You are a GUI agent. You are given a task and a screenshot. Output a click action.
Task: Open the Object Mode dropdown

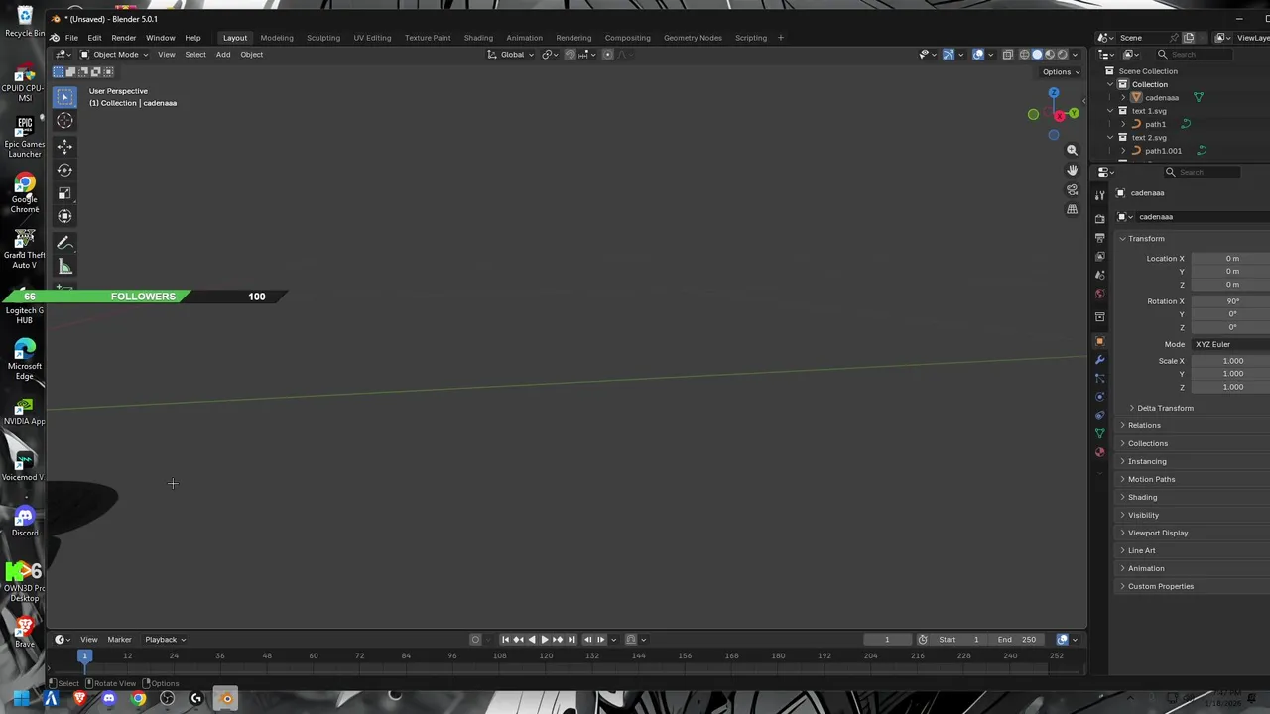114,55
